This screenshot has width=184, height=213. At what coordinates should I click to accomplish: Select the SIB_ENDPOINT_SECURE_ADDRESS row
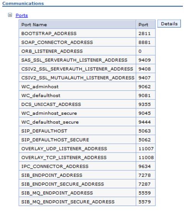pyautogui.click(x=87, y=184)
